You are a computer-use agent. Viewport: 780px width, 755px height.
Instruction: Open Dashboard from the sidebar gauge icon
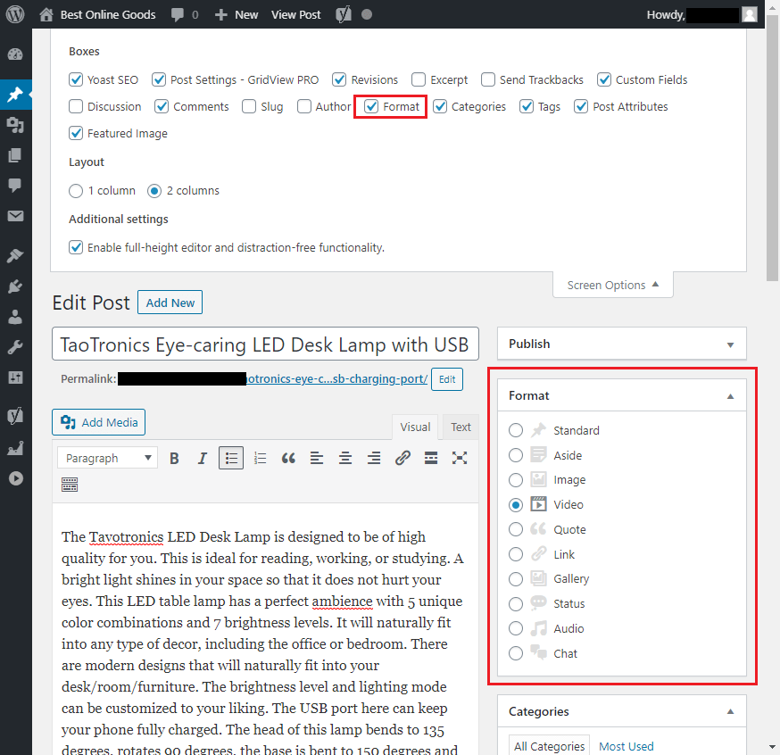pos(15,54)
